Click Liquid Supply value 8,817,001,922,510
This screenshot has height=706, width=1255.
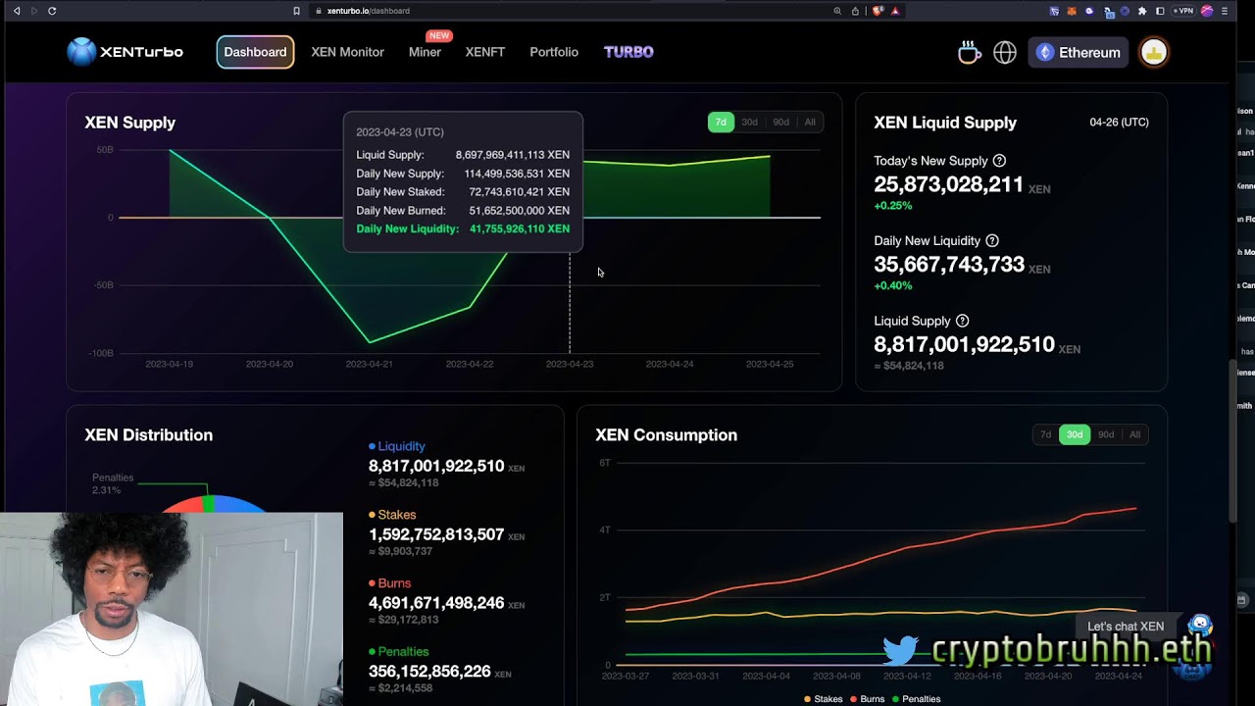(x=964, y=344)
